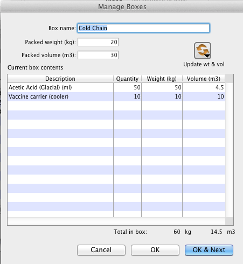Sort by the Volume (m3) column header
Screen dimensions: 243x264
click(x=204, y=79)
